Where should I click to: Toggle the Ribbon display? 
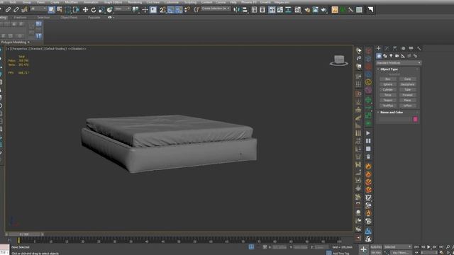tap(272, 10)
